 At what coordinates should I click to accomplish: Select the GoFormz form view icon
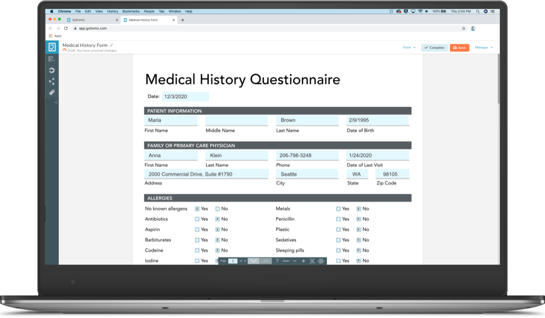52,47
